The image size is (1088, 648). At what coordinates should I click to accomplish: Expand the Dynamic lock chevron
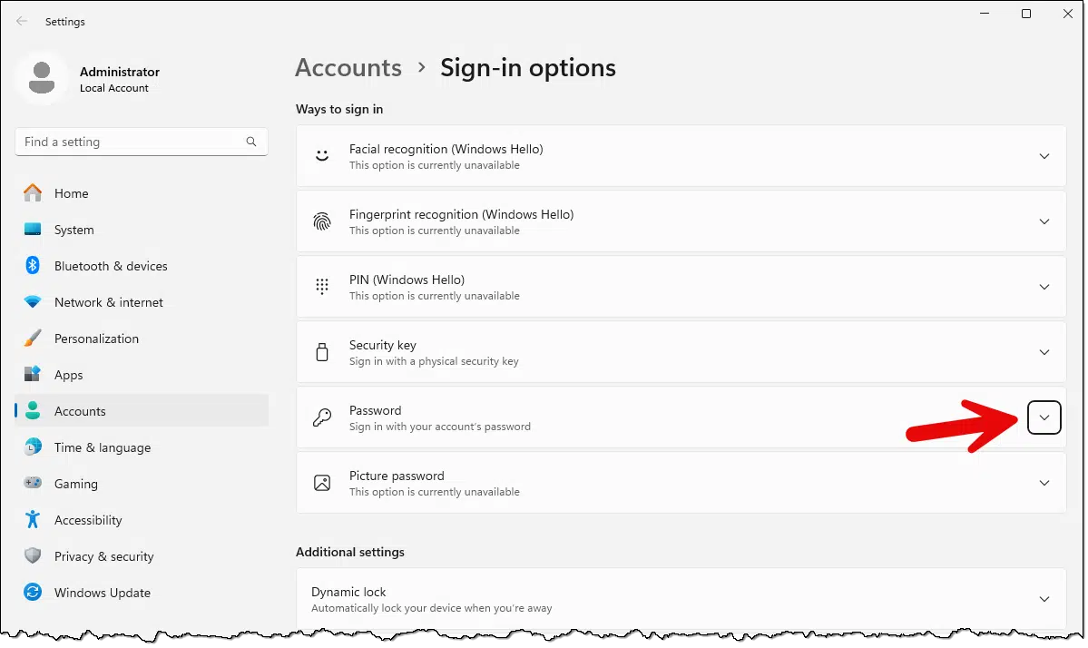pos(1044,599)
